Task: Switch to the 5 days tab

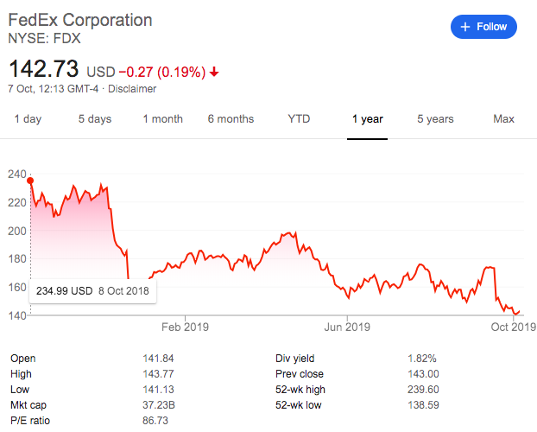Action: (95, 119)
